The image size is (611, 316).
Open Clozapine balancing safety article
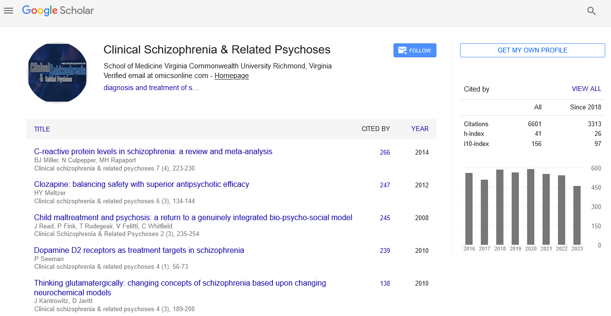tap(141, 184)
